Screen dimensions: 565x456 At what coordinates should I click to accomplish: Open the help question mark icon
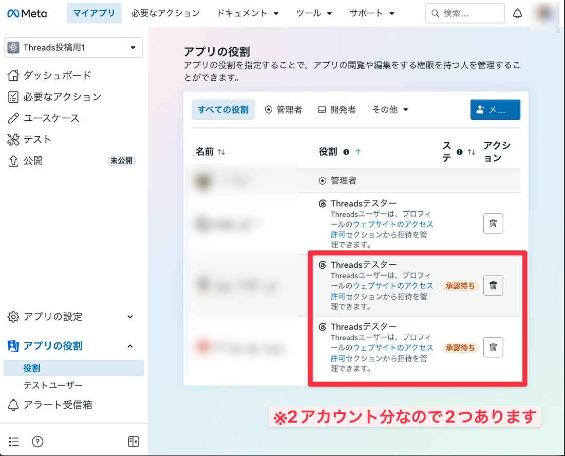37,442
